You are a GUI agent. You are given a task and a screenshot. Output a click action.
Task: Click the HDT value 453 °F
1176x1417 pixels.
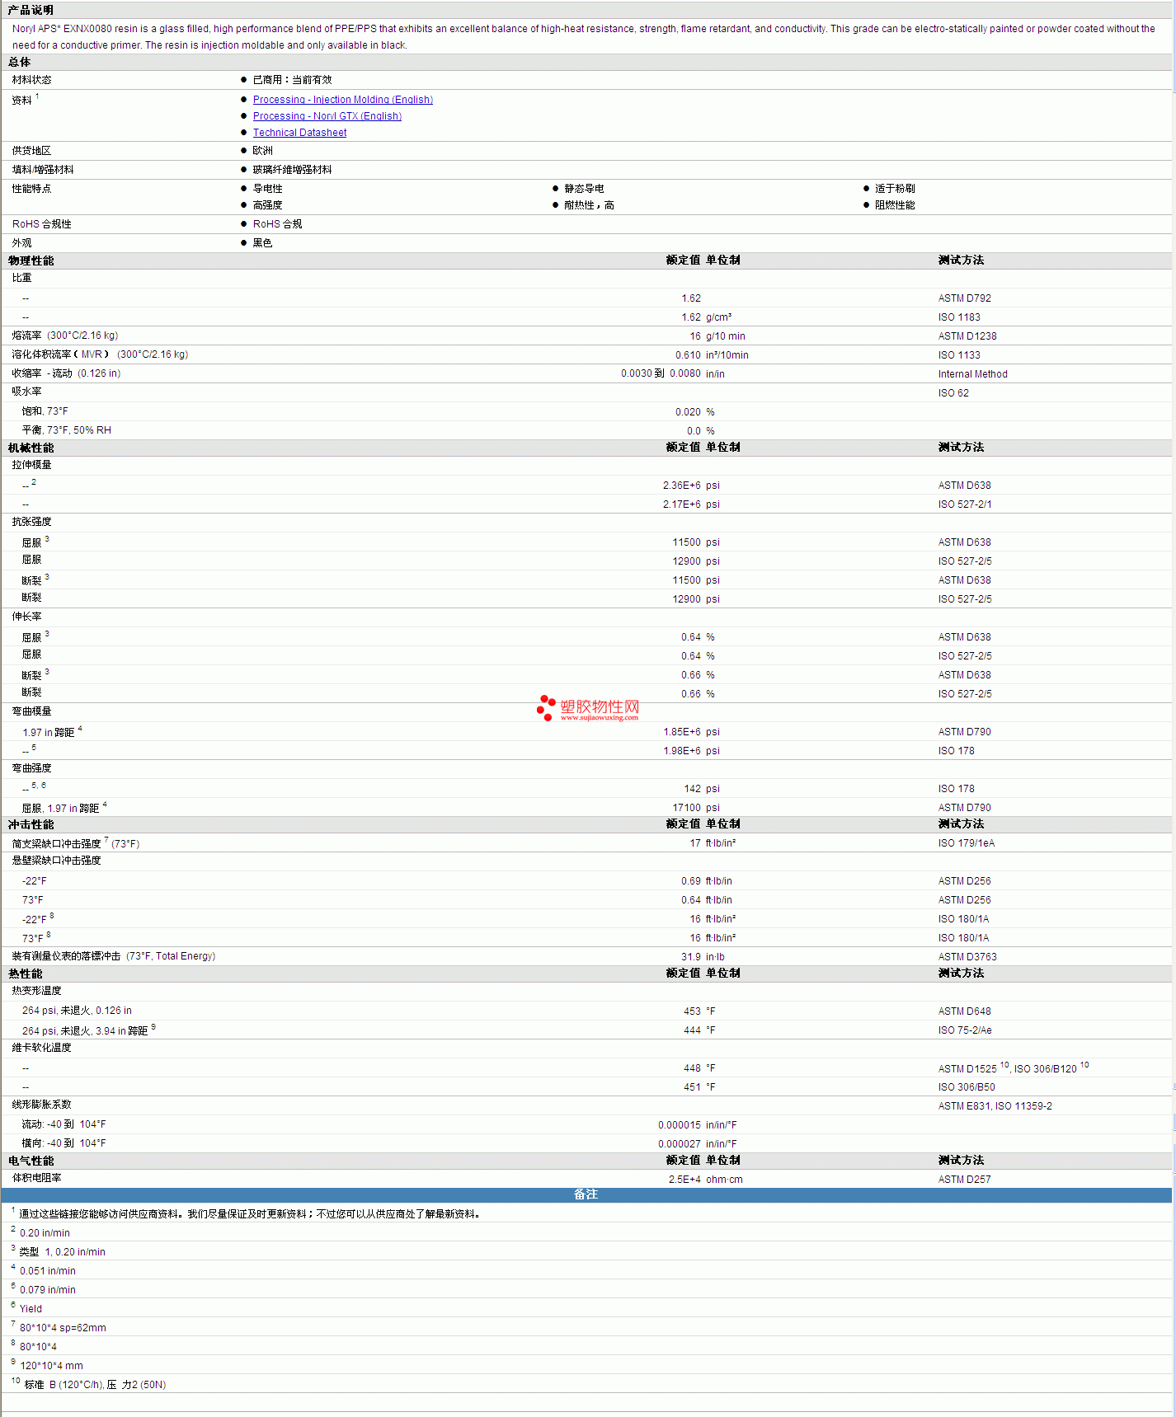pos(699,1011)
